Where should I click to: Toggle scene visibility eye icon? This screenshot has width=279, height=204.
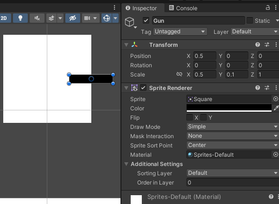pyautogui.click(x=72, y=18)
